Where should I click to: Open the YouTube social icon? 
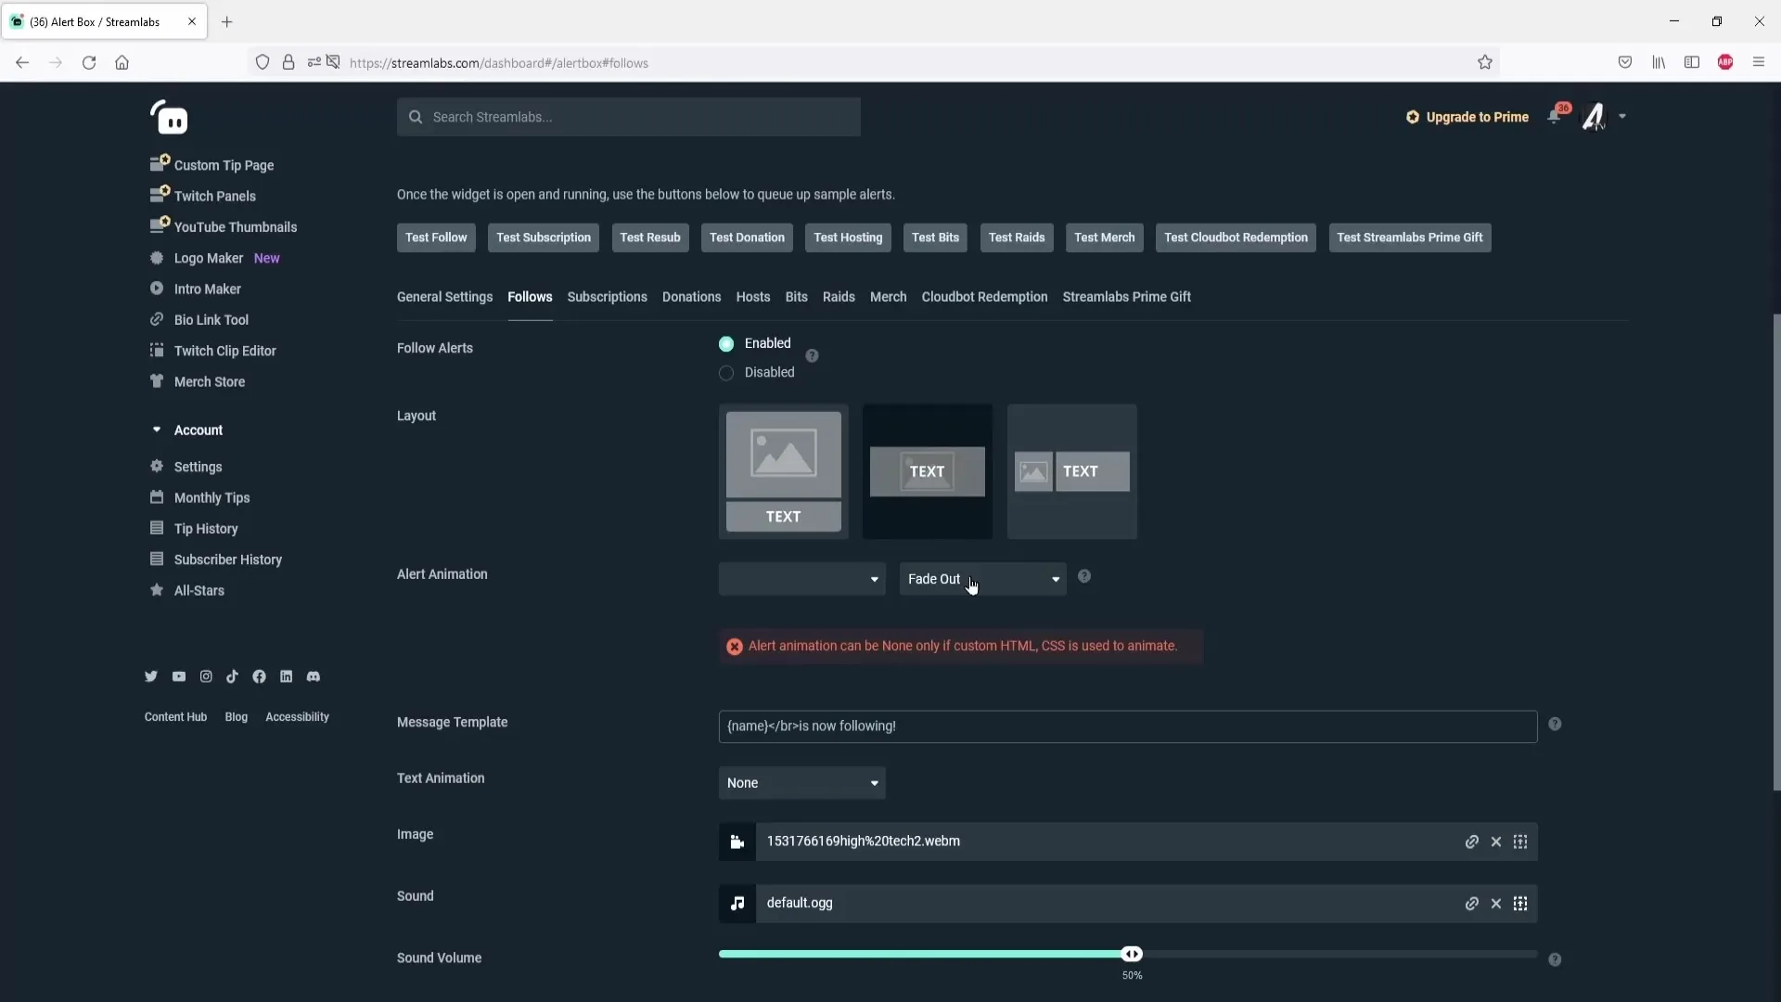tap(178, 676)
